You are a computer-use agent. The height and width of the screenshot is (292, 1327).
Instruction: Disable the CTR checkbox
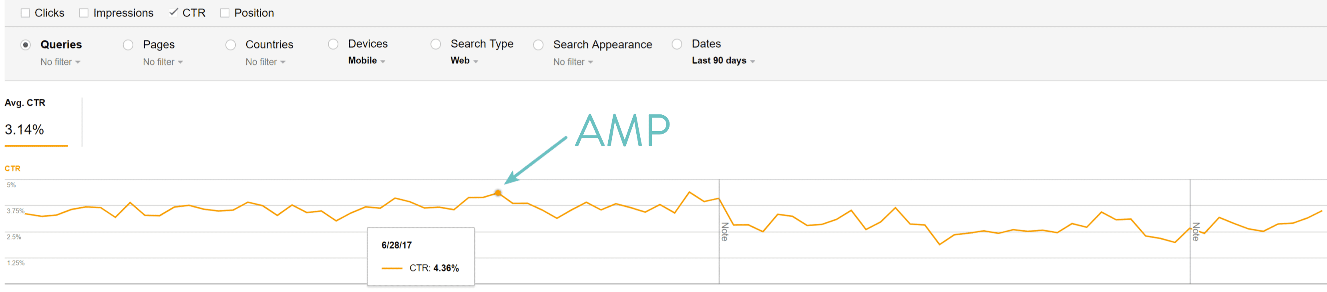[174, 12]
